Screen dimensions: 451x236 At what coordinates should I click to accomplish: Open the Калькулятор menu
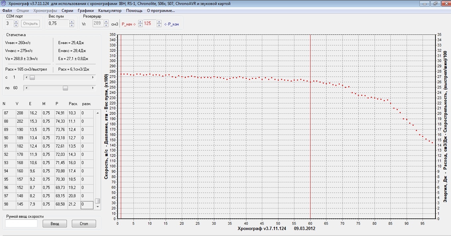[110, 11]
